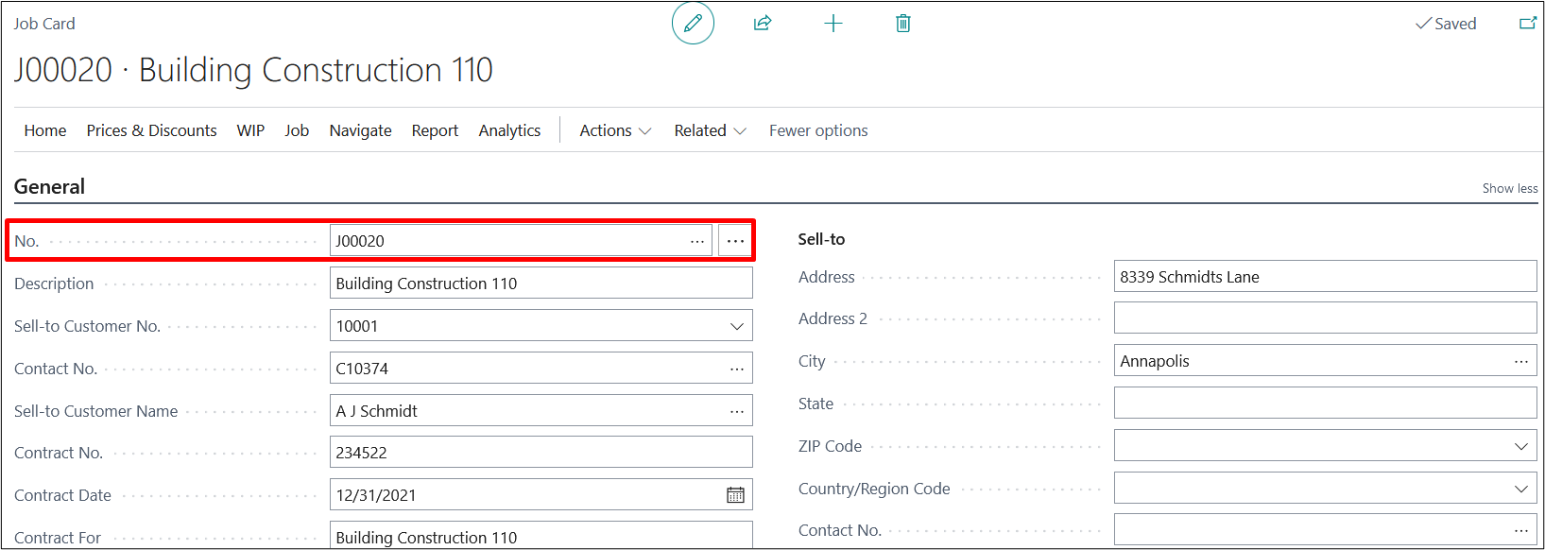Open the Actions menu

click(615, 130)
